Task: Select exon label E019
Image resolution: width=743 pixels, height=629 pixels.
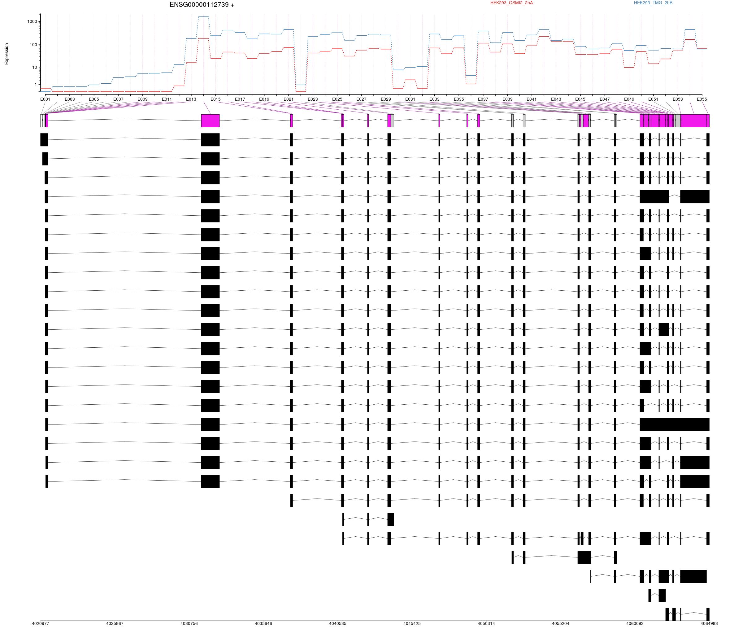Action: (264, 99)
